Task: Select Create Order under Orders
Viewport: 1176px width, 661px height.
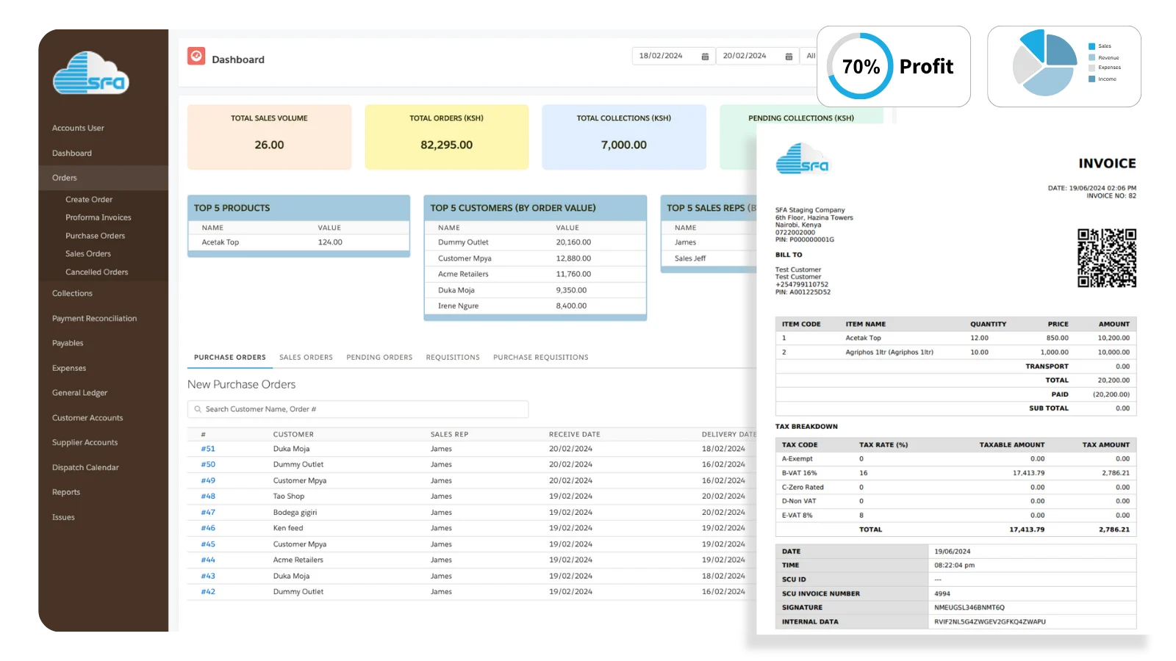Action: [89, 199]
